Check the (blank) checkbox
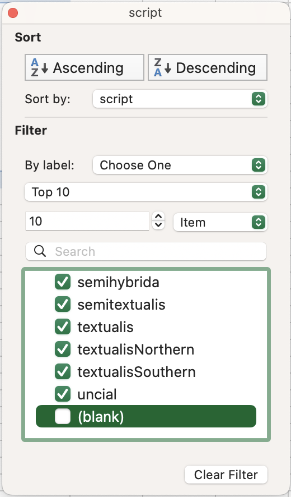 63,416
